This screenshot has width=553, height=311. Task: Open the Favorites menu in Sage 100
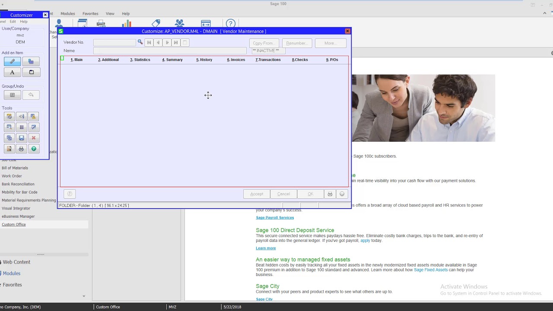tap(90, 14)
